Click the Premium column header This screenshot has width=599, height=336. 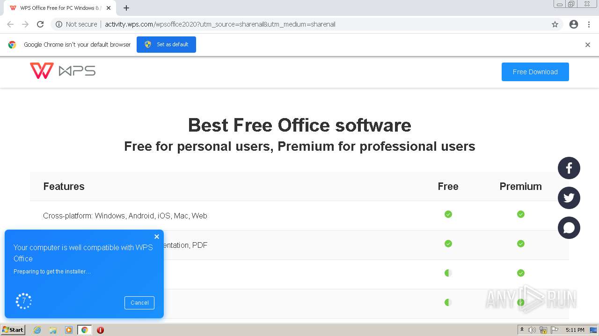[520, 186]
